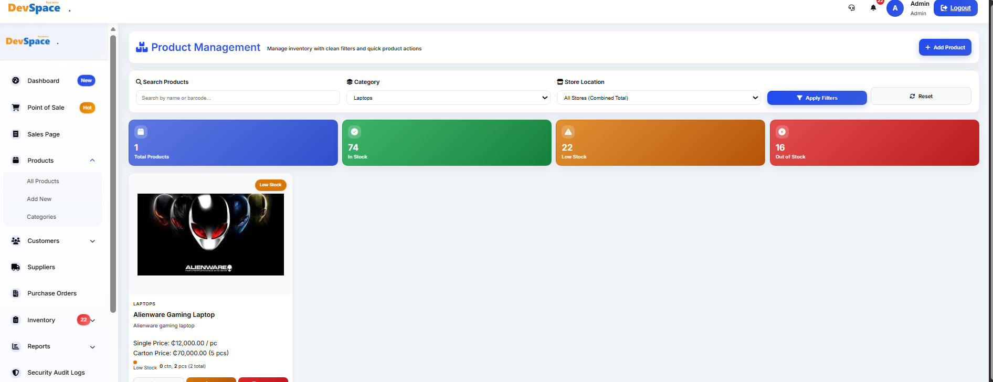The width and height of the screenshot is (993, 382).
Task: Click the New badge beside Dashboard
Action: [86, 80]
